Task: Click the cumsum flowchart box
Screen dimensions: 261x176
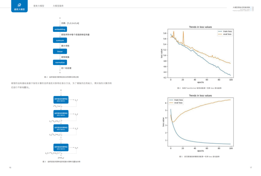Action: pyautogui.click(x=60, y=40)
